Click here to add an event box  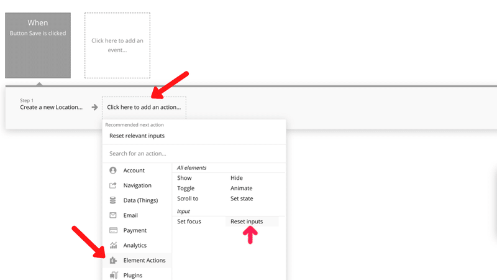pos(117,45)
